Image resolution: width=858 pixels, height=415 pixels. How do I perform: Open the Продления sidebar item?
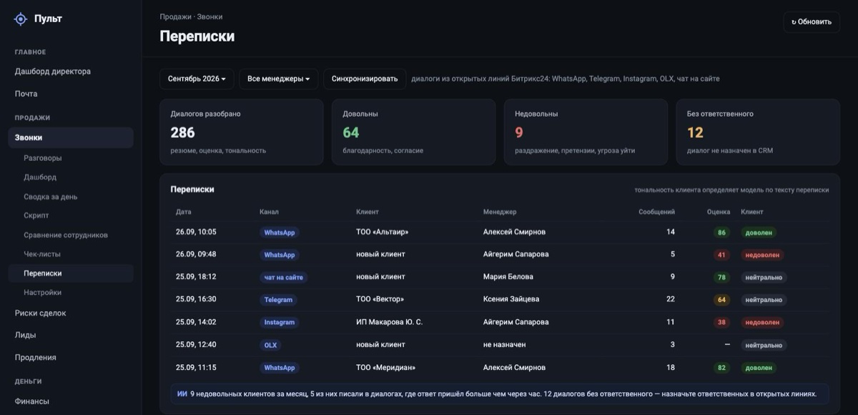point(36,357)
